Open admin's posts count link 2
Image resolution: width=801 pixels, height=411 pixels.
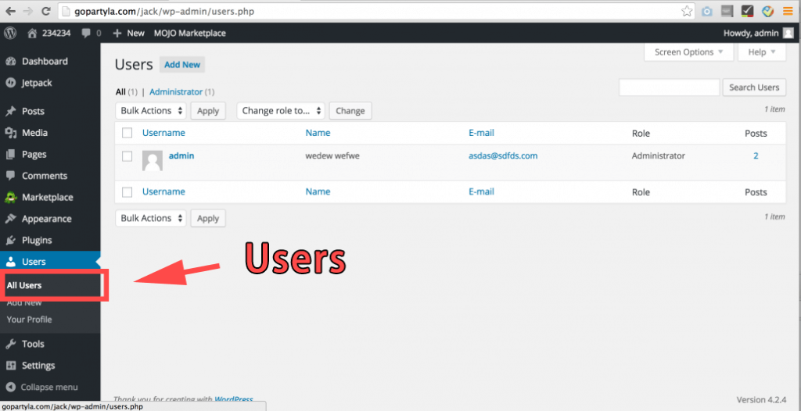756,155
